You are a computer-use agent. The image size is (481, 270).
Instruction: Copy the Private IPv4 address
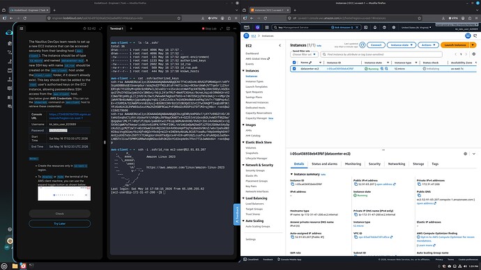pos(419,184)
